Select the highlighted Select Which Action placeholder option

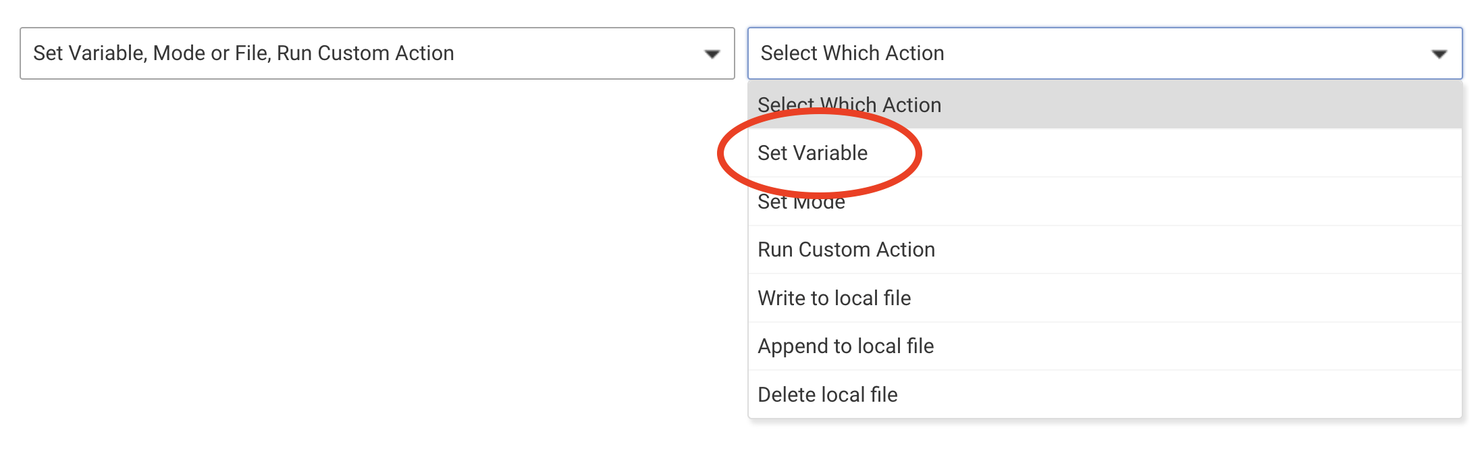coord(1105,105)
